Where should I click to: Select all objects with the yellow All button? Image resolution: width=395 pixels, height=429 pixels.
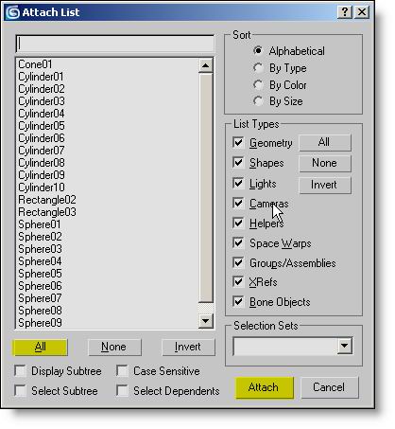point(40,347)
